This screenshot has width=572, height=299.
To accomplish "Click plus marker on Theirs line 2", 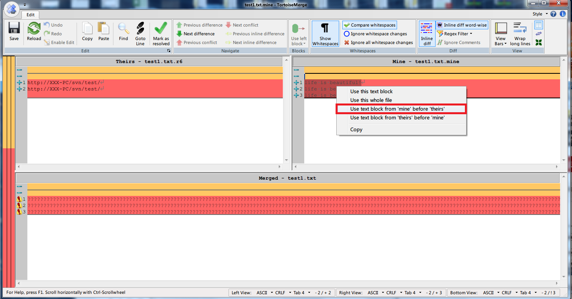I will [19, 89].
